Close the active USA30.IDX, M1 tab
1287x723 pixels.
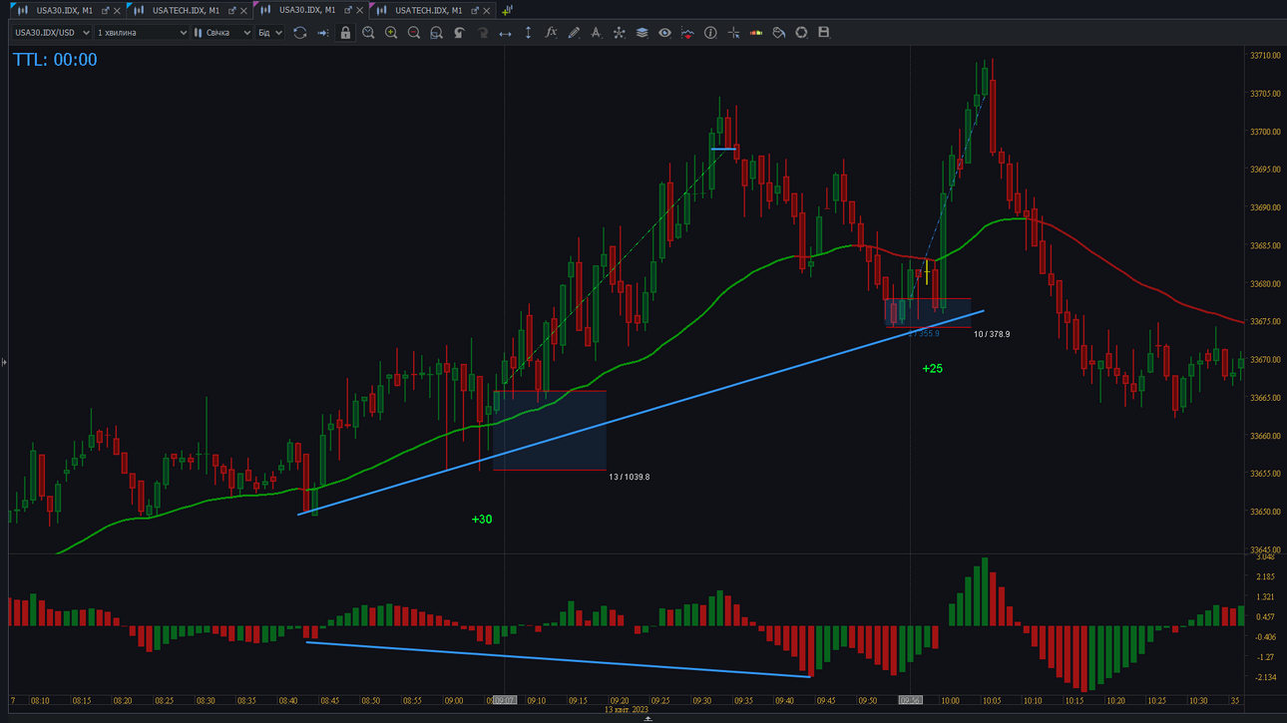[x=360, y=11]
